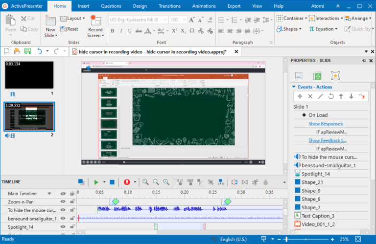Open a project with the folder icon
Screen dimensions: 376x244
tap(17, 51)
